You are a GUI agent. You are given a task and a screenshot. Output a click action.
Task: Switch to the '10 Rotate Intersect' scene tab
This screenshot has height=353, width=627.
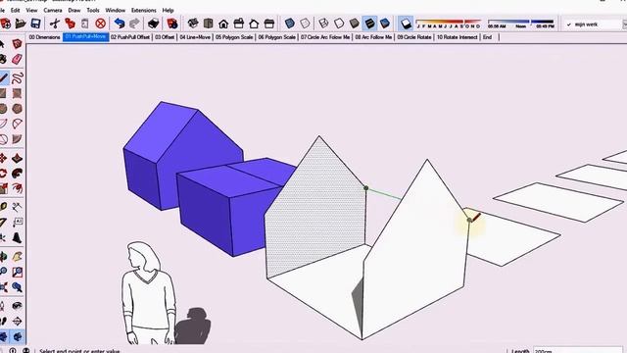pyautogui.click(x=457, y=37)
